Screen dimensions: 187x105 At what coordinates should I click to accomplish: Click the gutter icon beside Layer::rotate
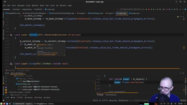click(11, 35)
